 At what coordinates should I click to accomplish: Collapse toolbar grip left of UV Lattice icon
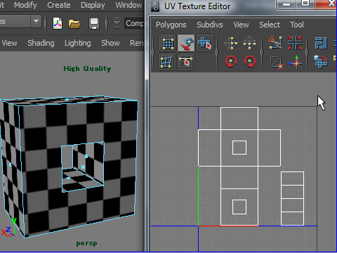click(x=153, y=53)
